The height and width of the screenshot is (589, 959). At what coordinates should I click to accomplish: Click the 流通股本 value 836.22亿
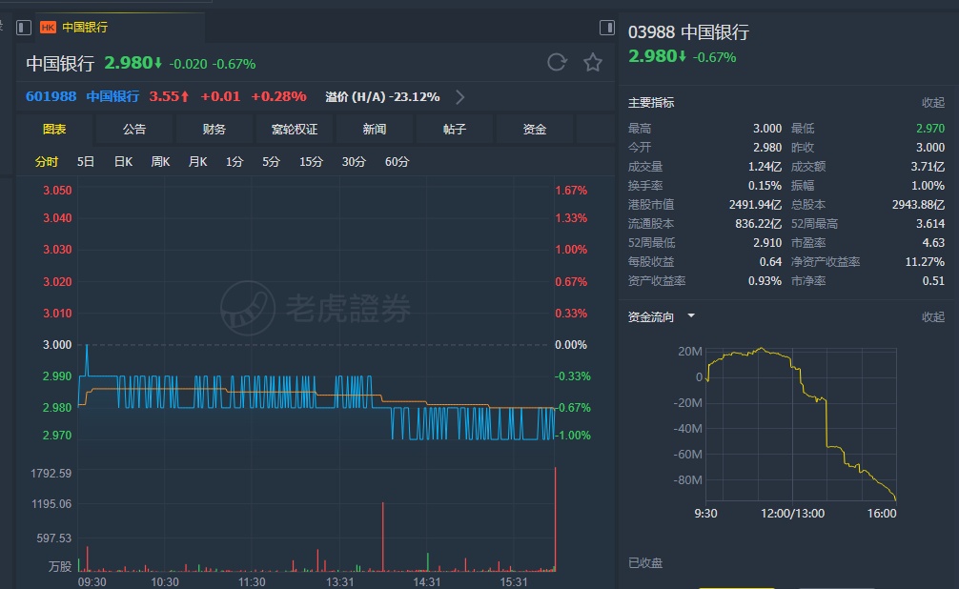(x=759, y=223)
